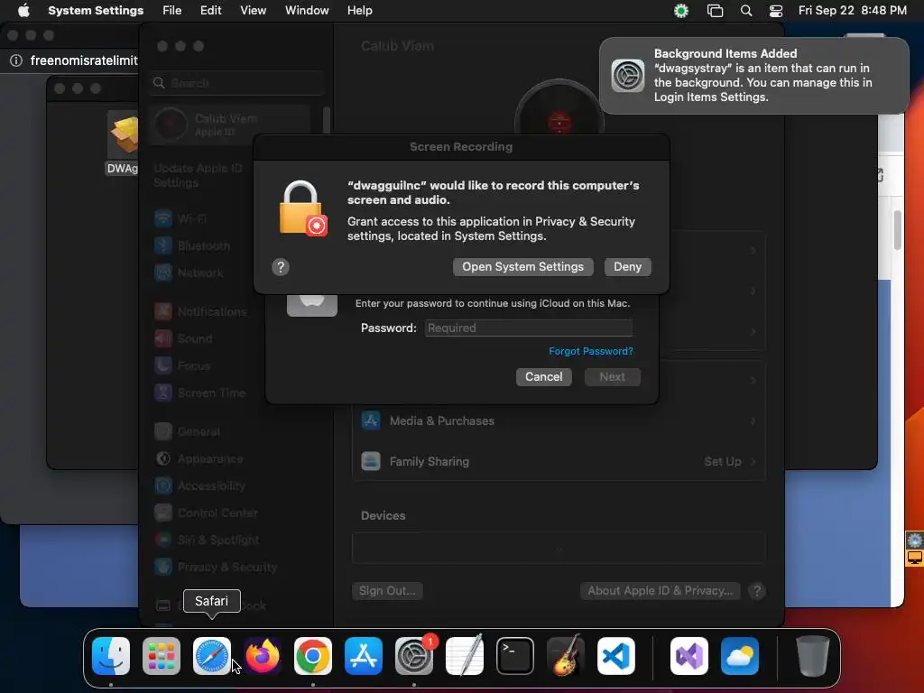Open Launchpad in the Dock

[x=162, y=656]
